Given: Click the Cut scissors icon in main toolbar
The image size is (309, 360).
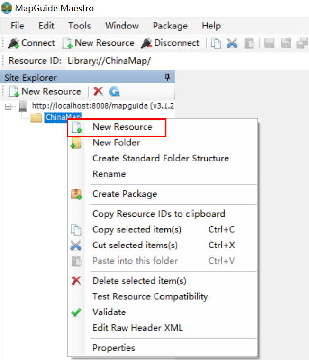Looking at the screenshot, I should [x=232, y=43].
